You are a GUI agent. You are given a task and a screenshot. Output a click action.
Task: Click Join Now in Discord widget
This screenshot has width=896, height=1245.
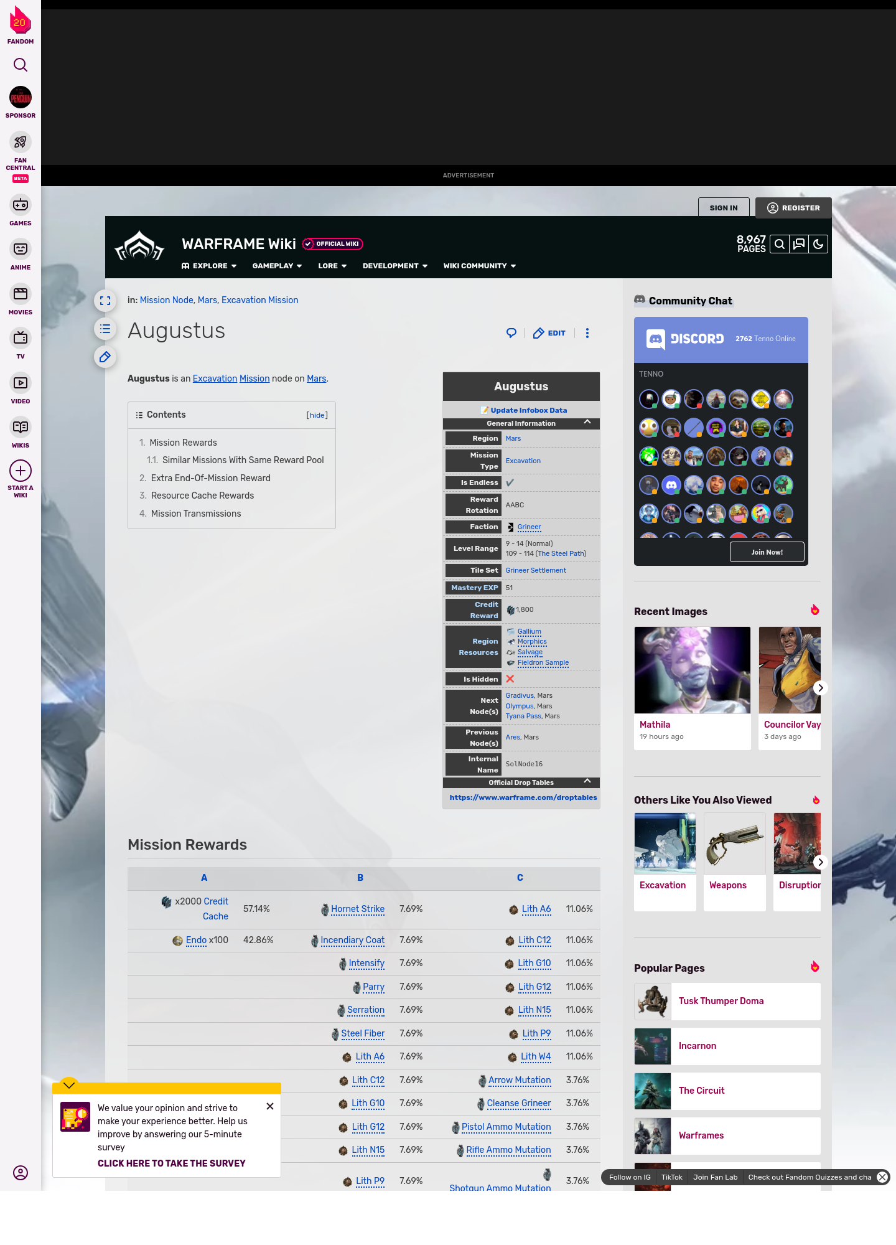(x=767, y=552)
